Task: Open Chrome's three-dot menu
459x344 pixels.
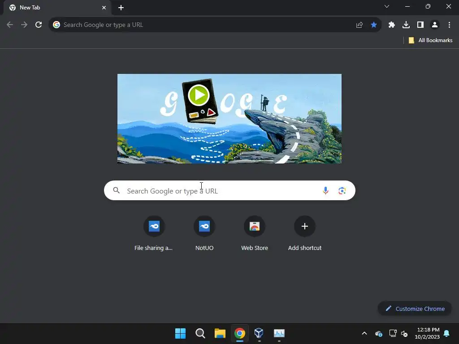Action: click(449, 25)
